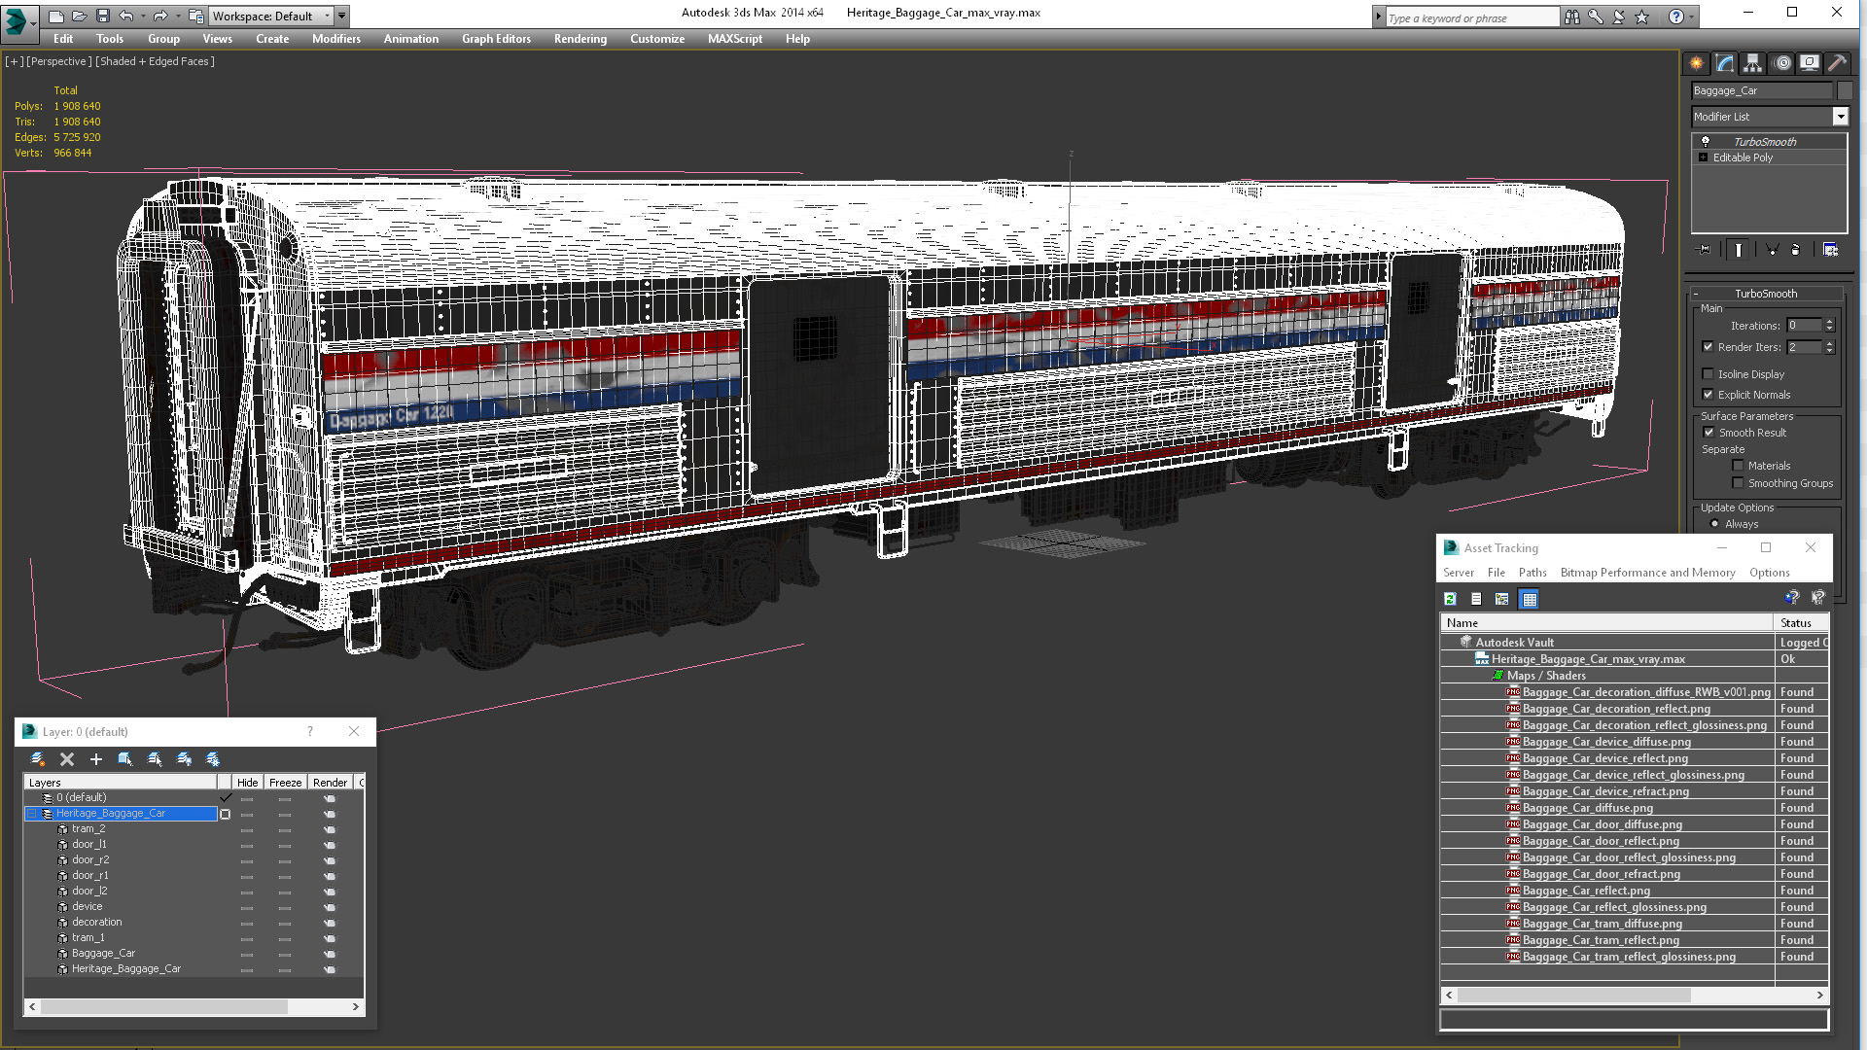Click Refresh icon in Asset Tracking
The image size is (1867, 1050).
coord(1450,599)
